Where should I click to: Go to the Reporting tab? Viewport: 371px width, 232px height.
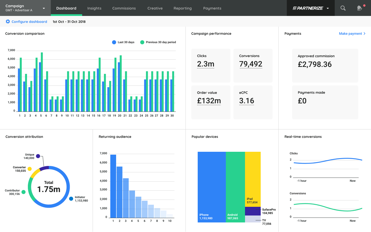[x=183, y=8]
